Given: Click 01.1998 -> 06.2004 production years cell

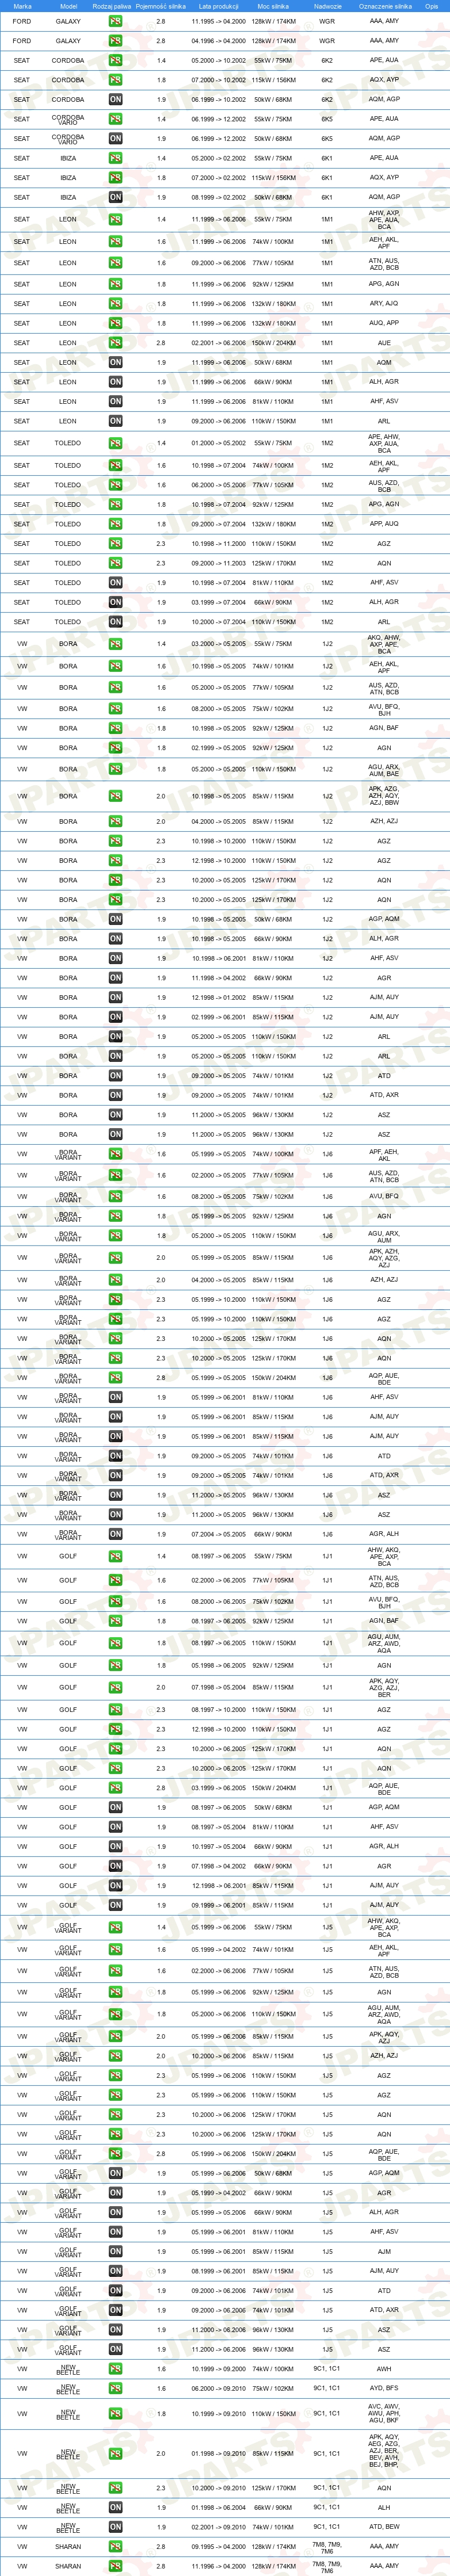Looking at the screenshot, I should (x=219, y=2507).
